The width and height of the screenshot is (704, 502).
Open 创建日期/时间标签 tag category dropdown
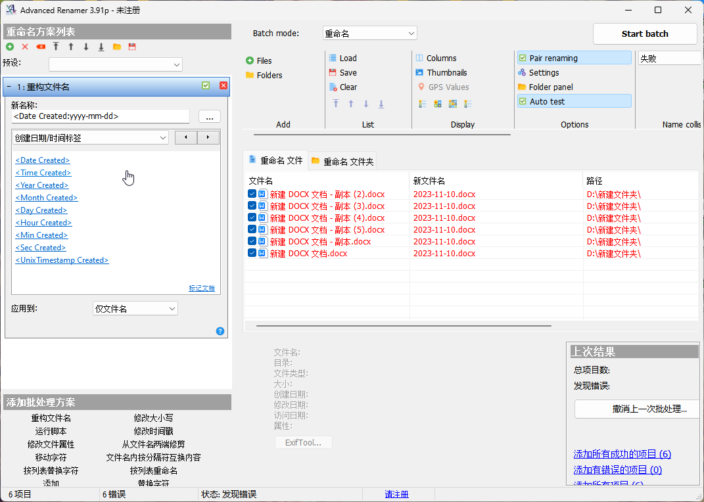click(x=90, y=138)
